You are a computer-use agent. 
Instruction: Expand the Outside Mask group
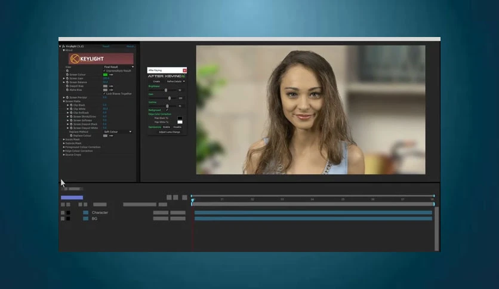pyautogui.click(x=64, y=143)
